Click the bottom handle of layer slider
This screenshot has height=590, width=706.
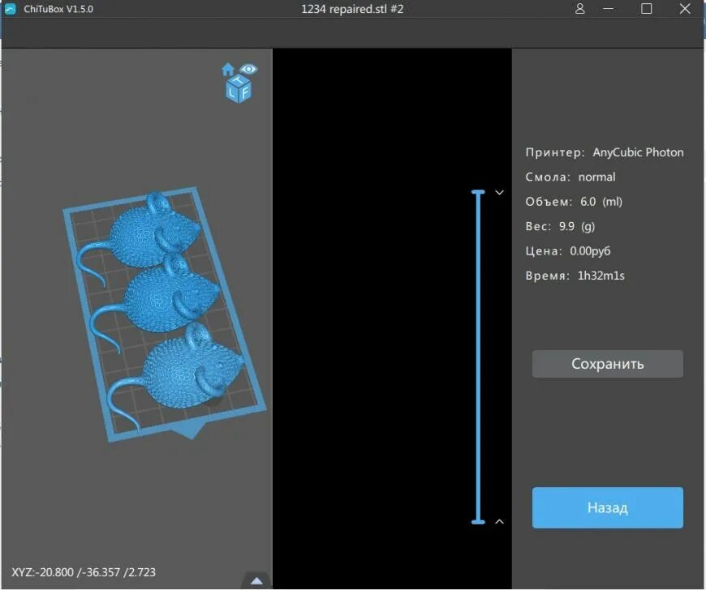[x=478, y=522]
